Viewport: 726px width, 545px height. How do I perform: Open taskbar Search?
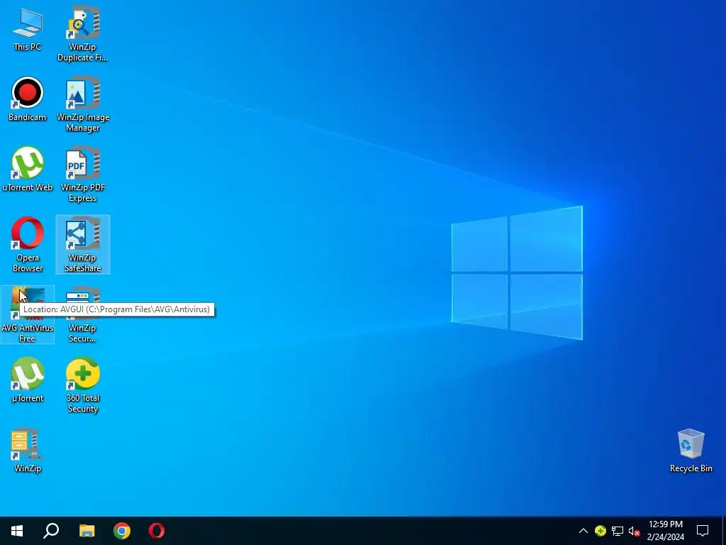(x=51, y=531)
